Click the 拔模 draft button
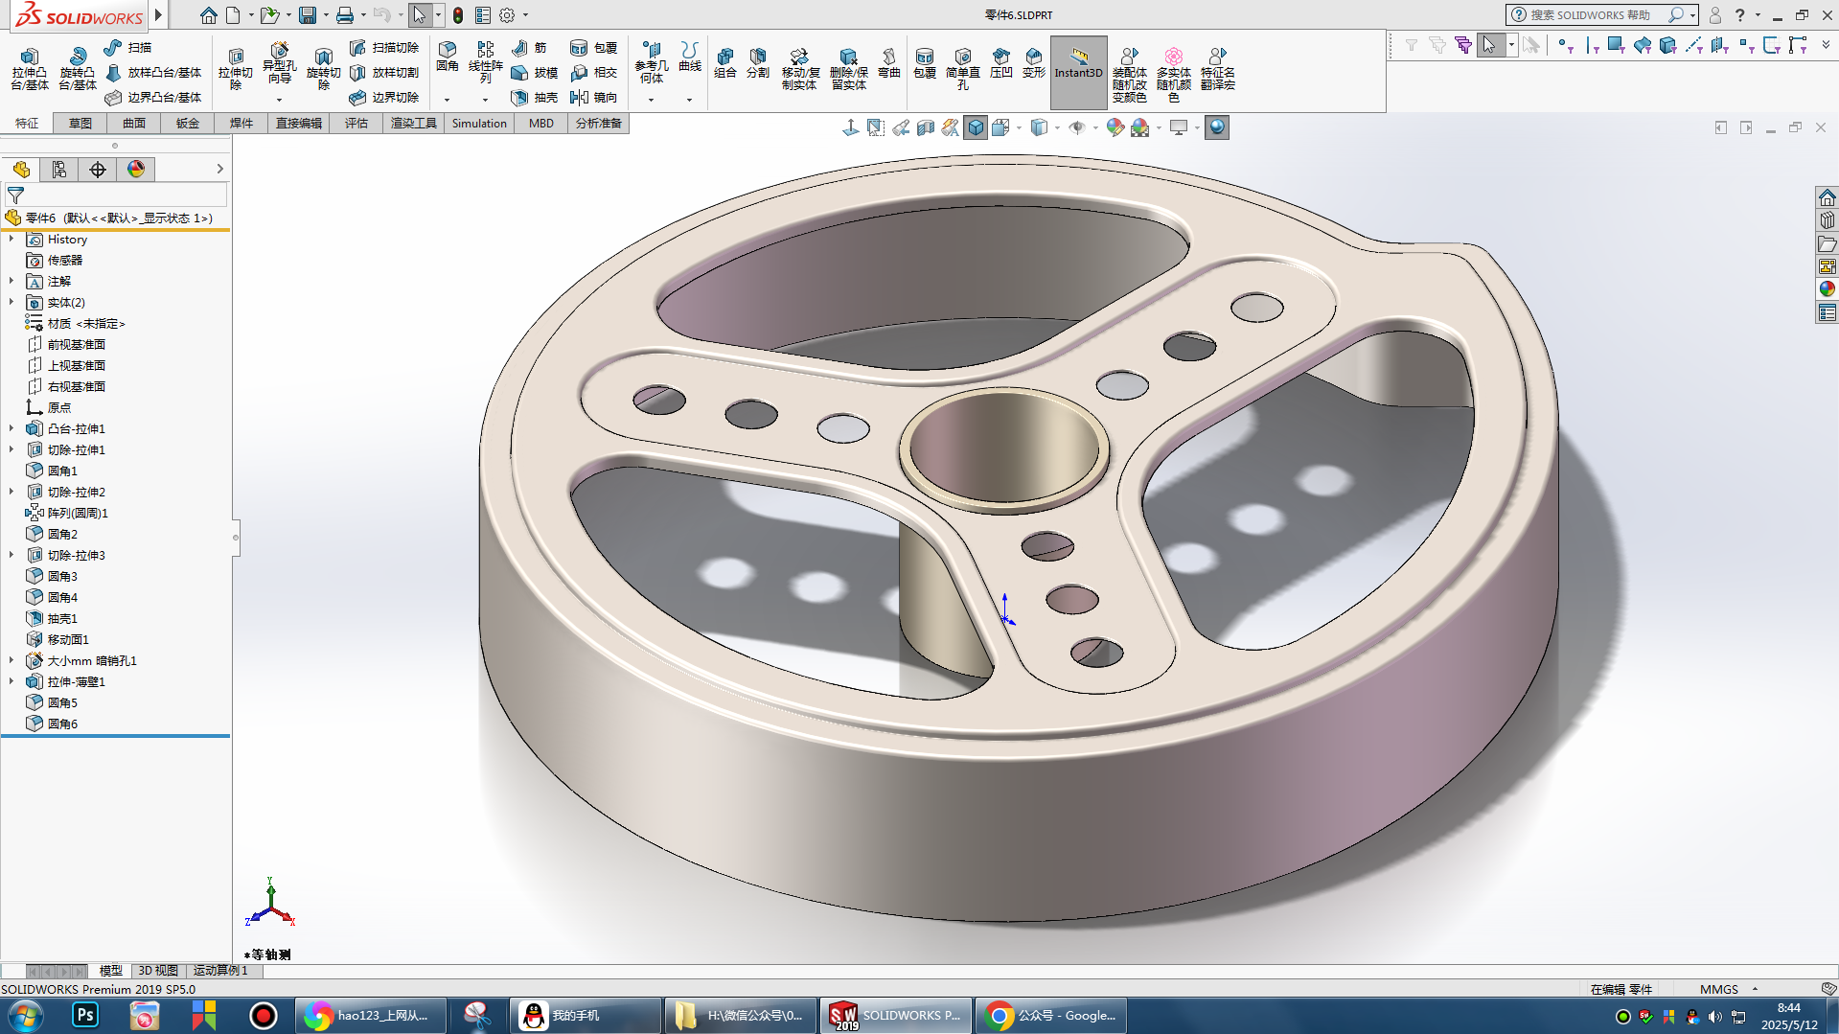This screenshot has height=1034, width=1839. (535, 72)
